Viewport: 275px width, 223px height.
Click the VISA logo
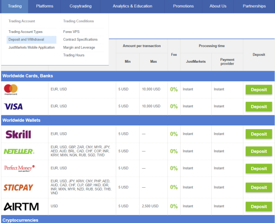(x=13, y=106)
